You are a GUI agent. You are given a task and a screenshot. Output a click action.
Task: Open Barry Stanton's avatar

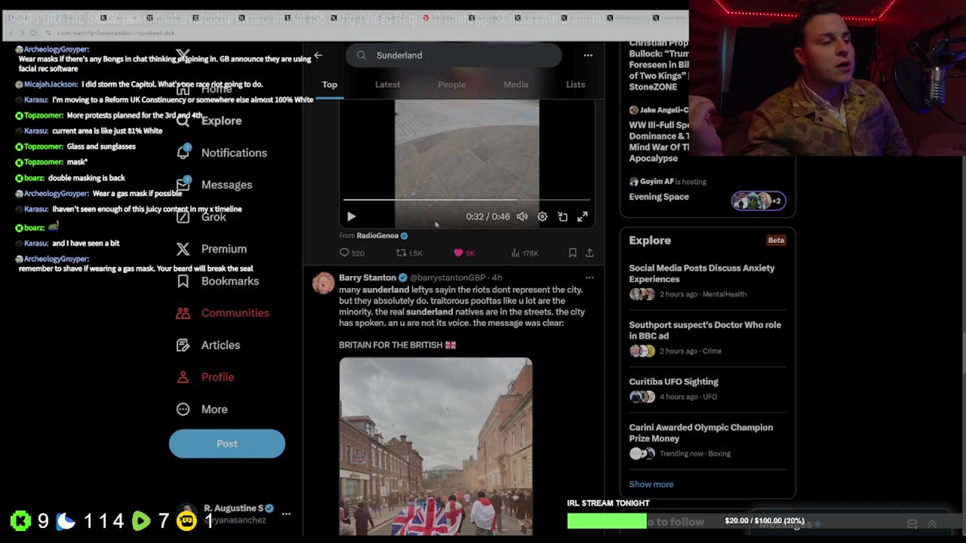pyautogui.click(x=324, y=283)
